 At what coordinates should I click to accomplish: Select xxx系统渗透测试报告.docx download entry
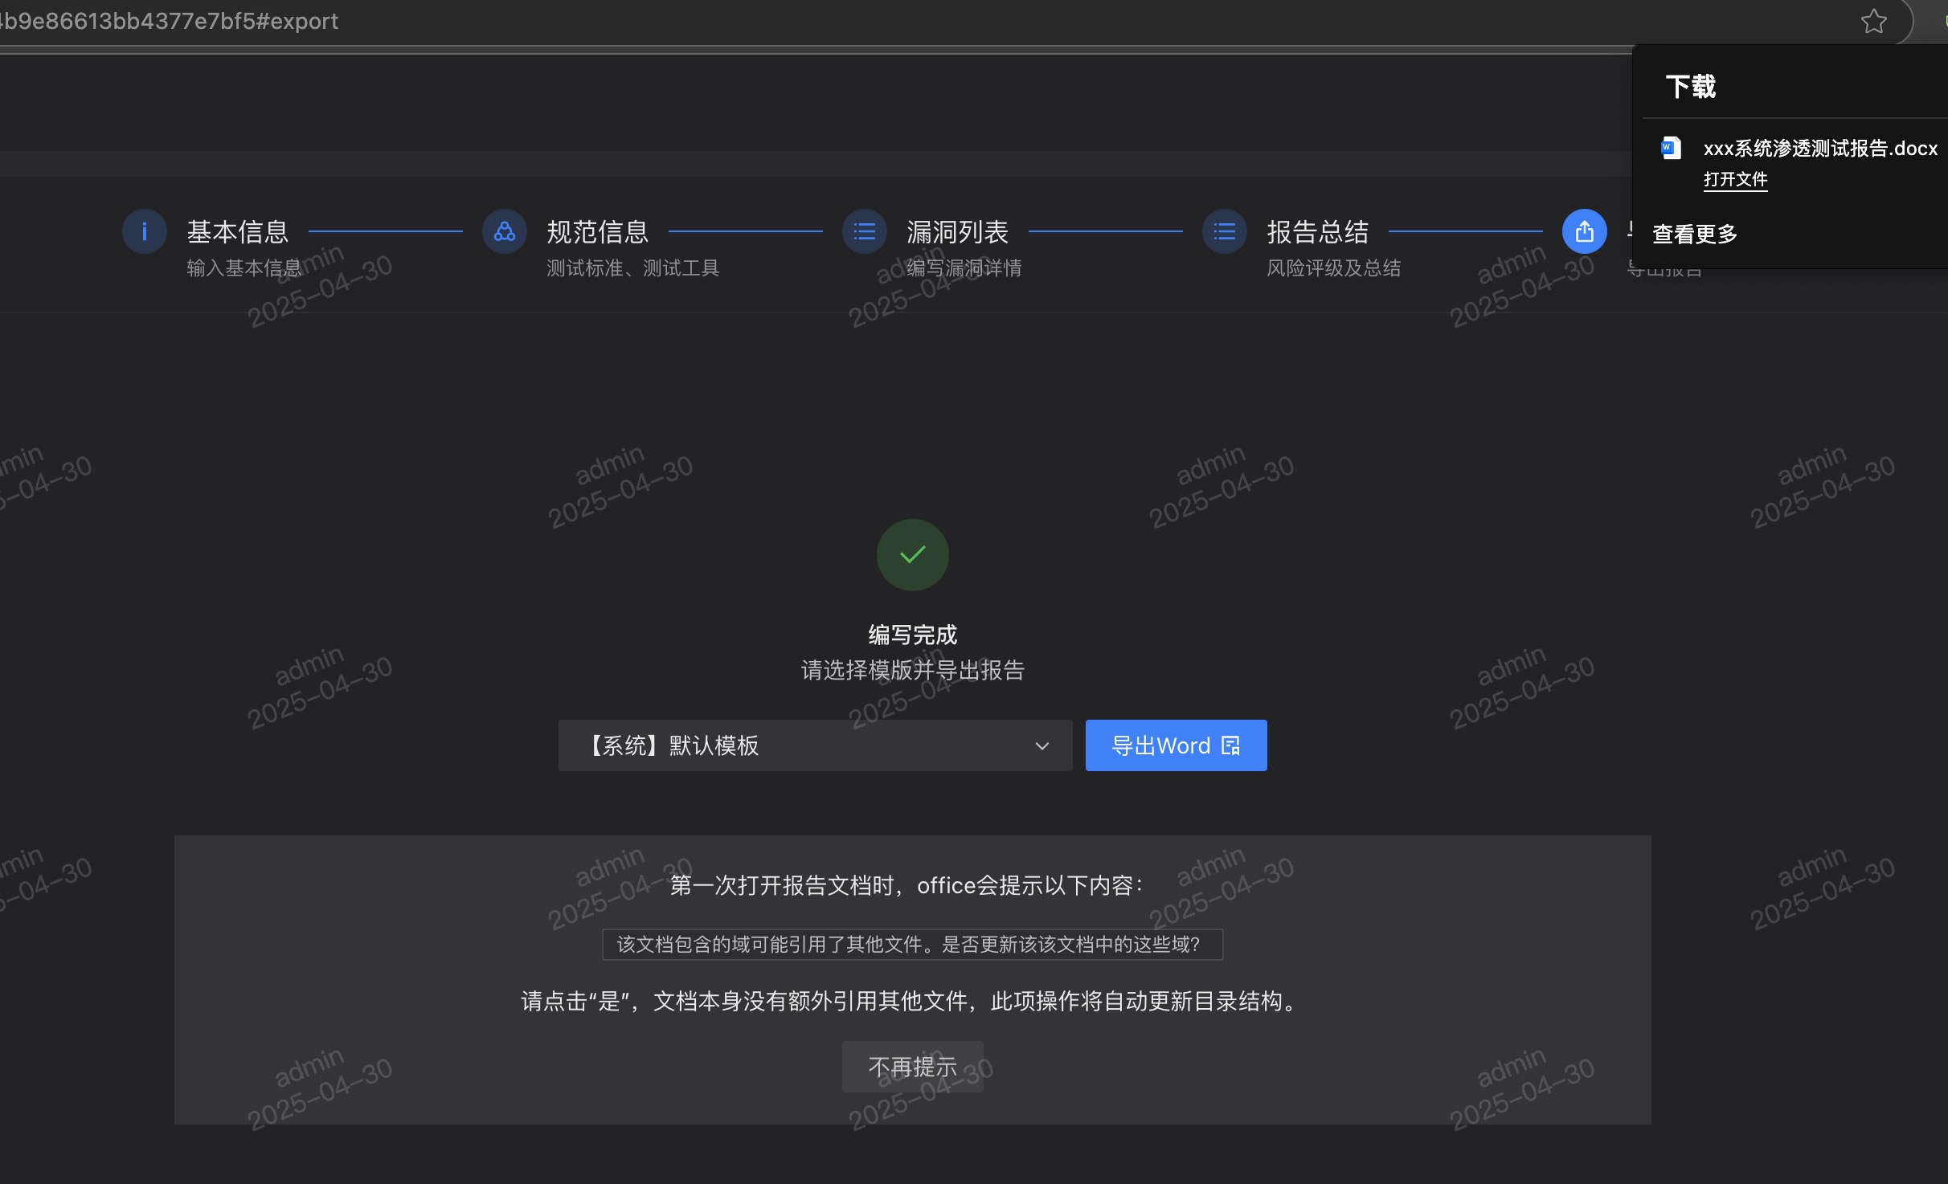(x=1819, y=149)
